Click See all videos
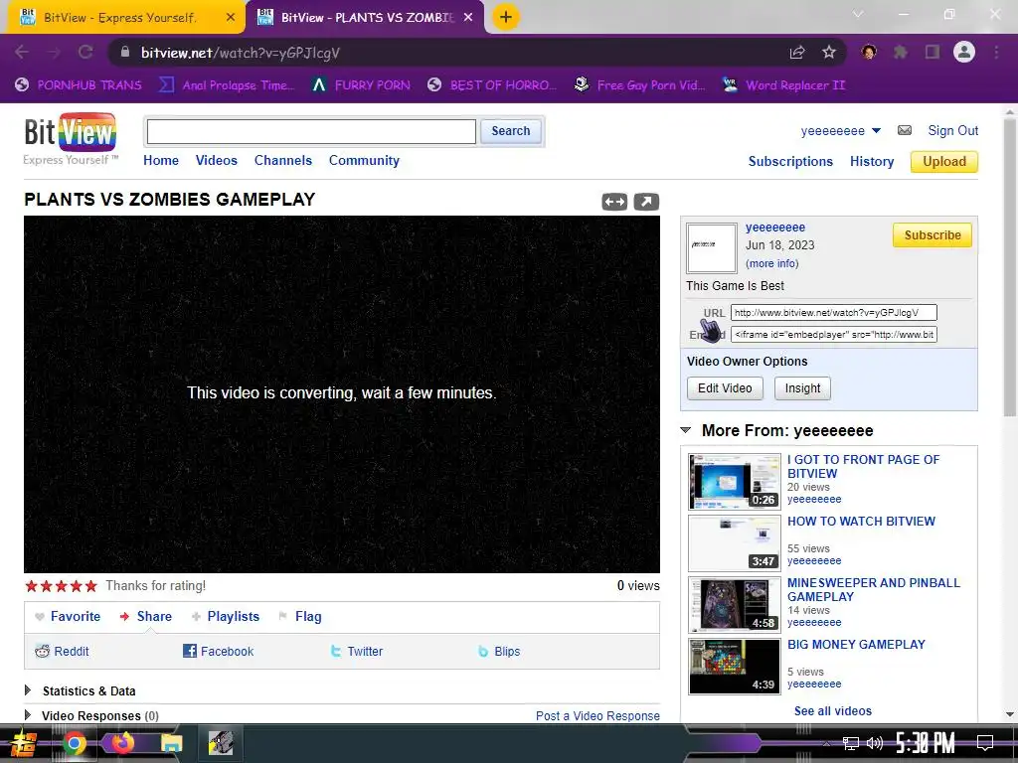The width and height of the screenshot is (1018, 763). [x=833, y=711]
